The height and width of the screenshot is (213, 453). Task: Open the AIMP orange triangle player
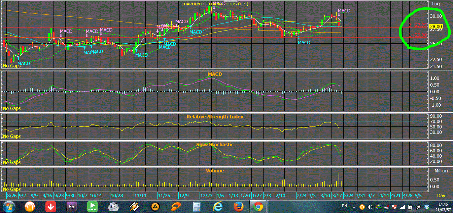click(x=155, y=207)
